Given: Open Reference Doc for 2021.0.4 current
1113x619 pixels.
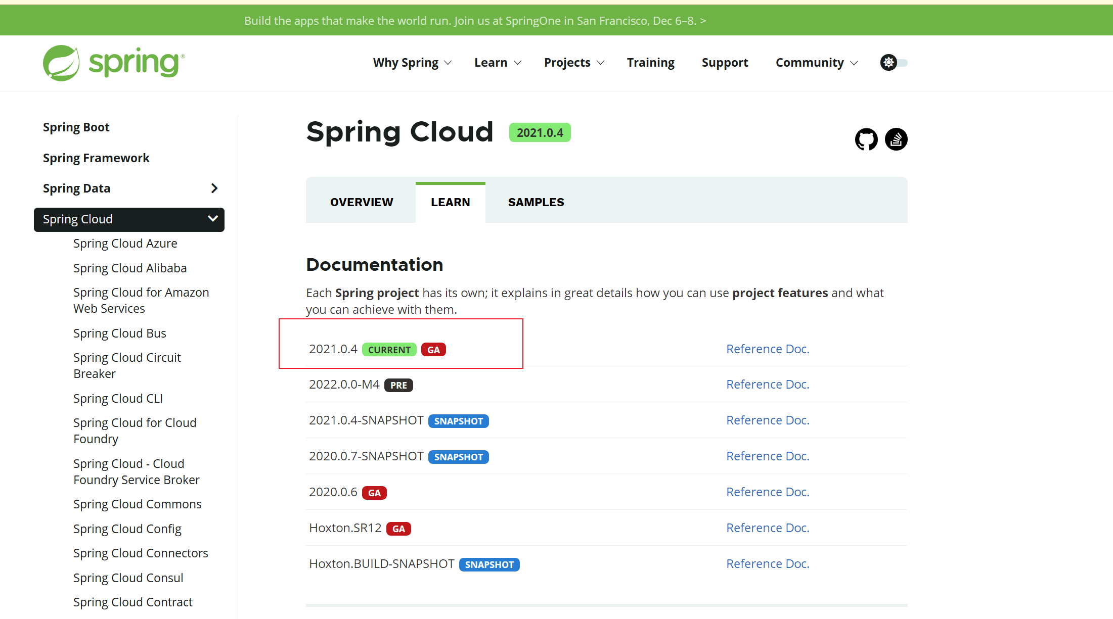Looking at the screenshot, I should tap(768, 349).
